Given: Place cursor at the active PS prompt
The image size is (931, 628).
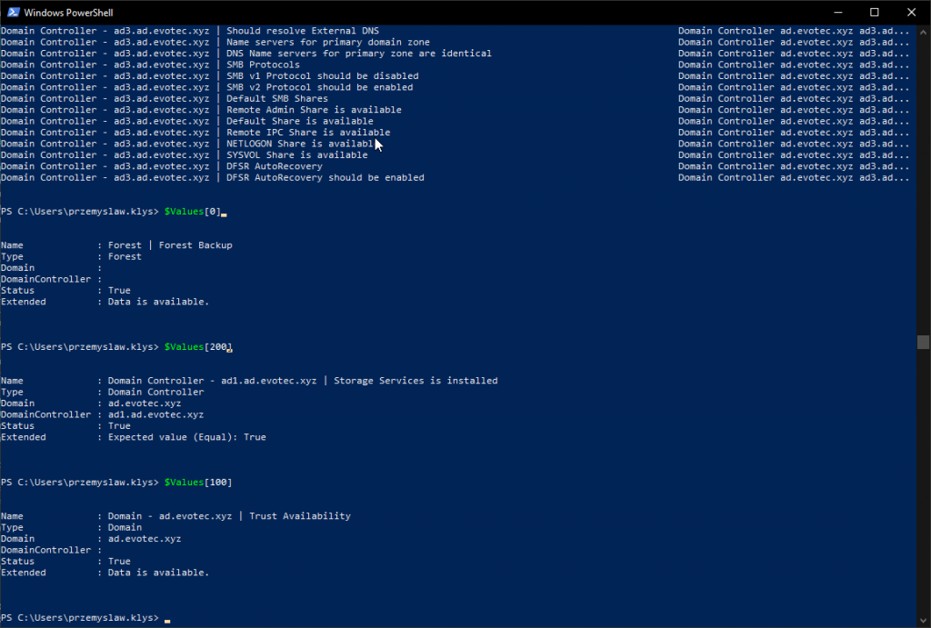Looking at the screenshot, I should coord(168,617).
